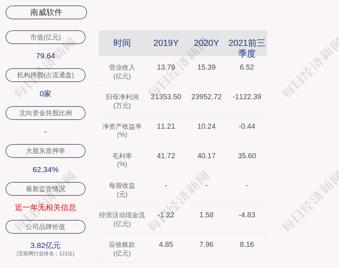Click net profit value 21353.50
Image resolution: width=339 pixels, height=268 pixels.
(166, 97)
